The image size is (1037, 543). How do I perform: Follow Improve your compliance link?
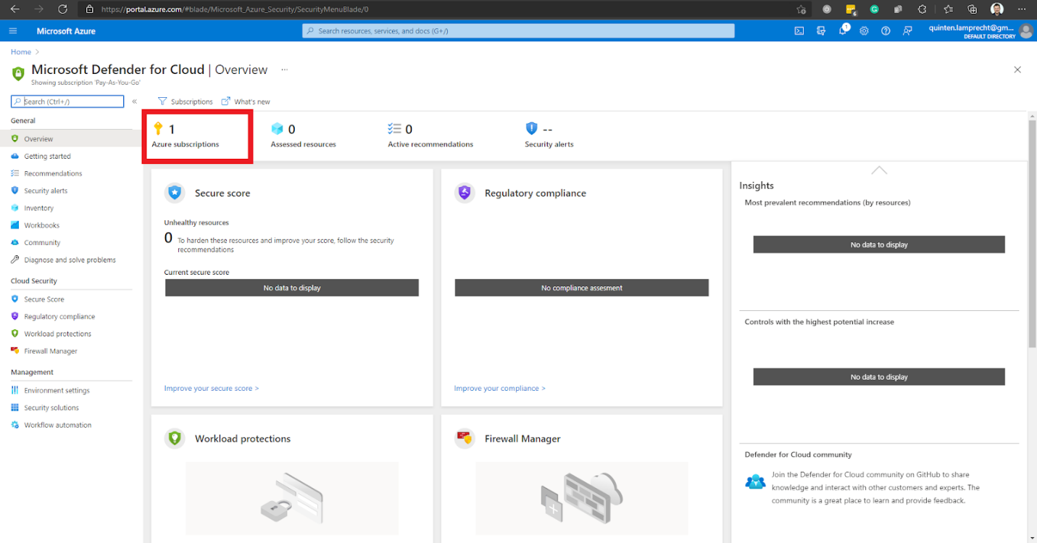[x=500, y=389]
